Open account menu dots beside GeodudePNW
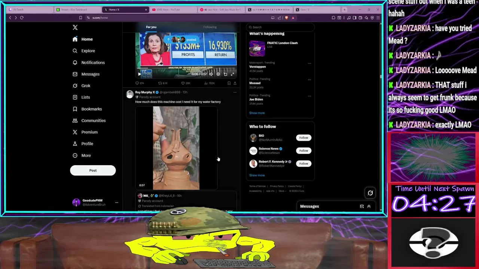479x269 pixels. [x=116, y=202]
